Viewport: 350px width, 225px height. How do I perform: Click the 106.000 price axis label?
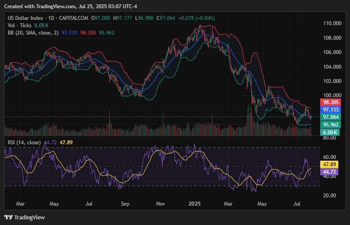click(x=332, y=52)
